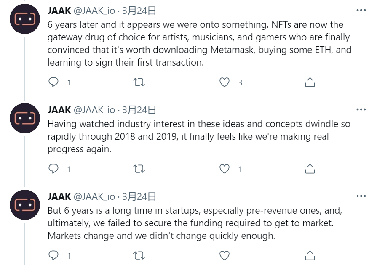Reply to the 'But 6 years' tweet
The image size is (377, 265).
53,255
